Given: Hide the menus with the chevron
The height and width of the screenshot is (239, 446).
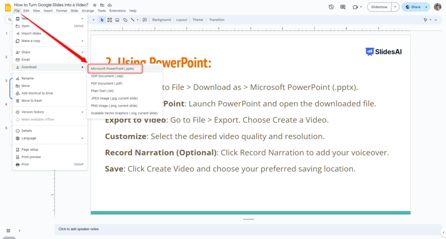Looking at the screenshot, I should pos(436,20).
